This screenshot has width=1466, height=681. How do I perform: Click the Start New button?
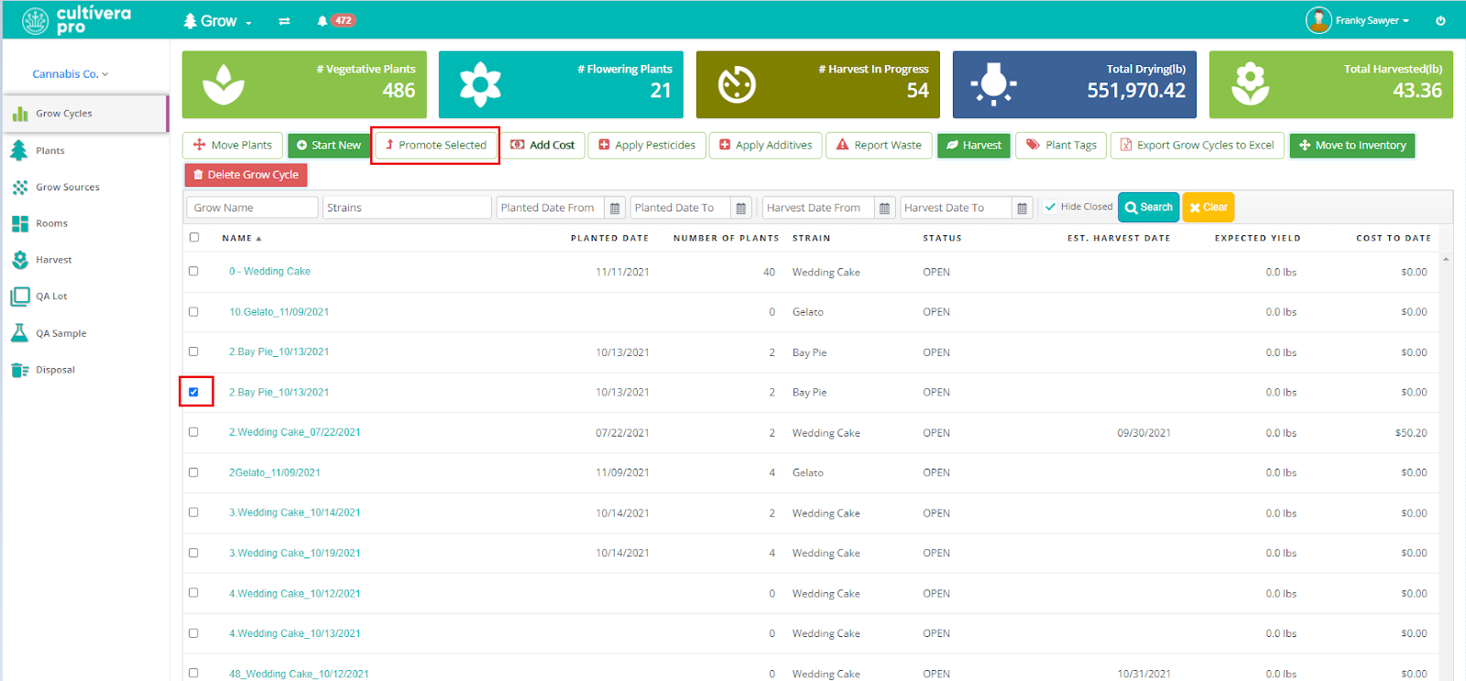click(329, 146)
